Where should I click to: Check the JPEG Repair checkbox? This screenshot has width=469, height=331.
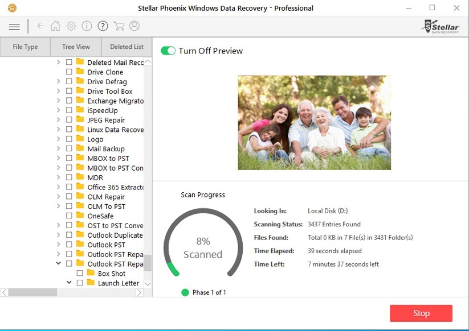69,119
